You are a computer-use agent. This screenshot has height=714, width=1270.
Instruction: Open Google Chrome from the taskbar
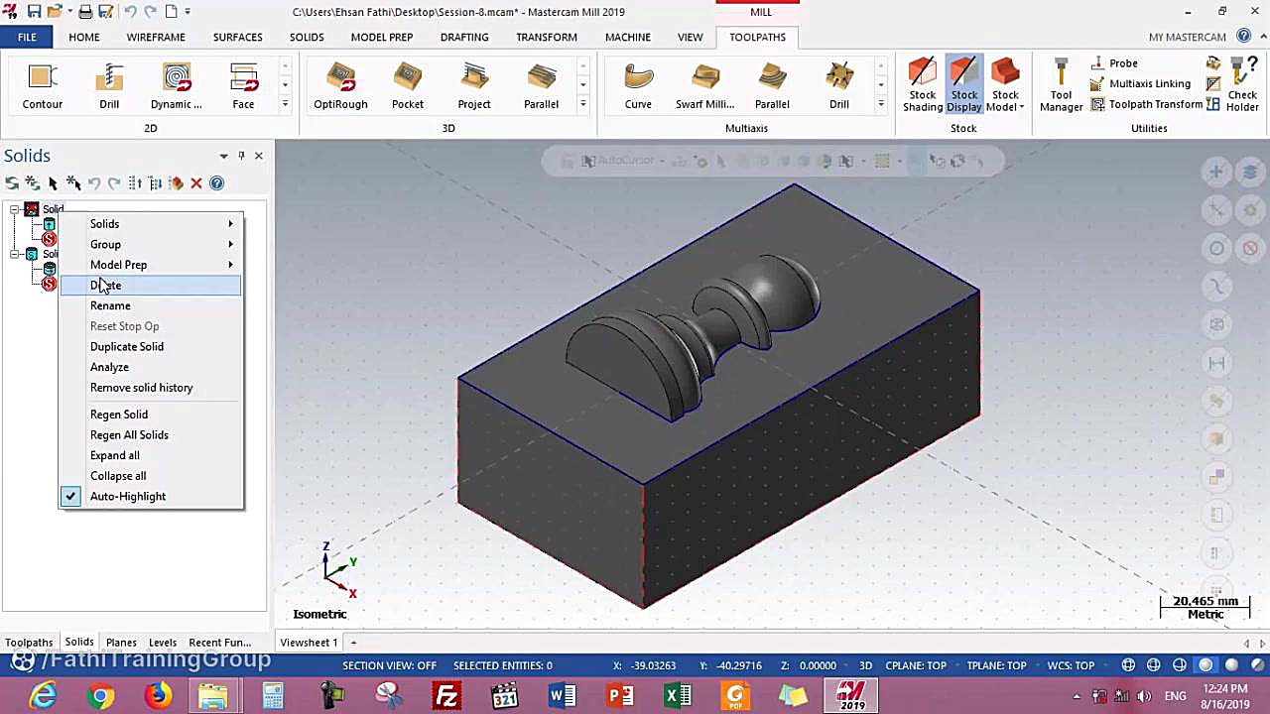pos(100,696)
